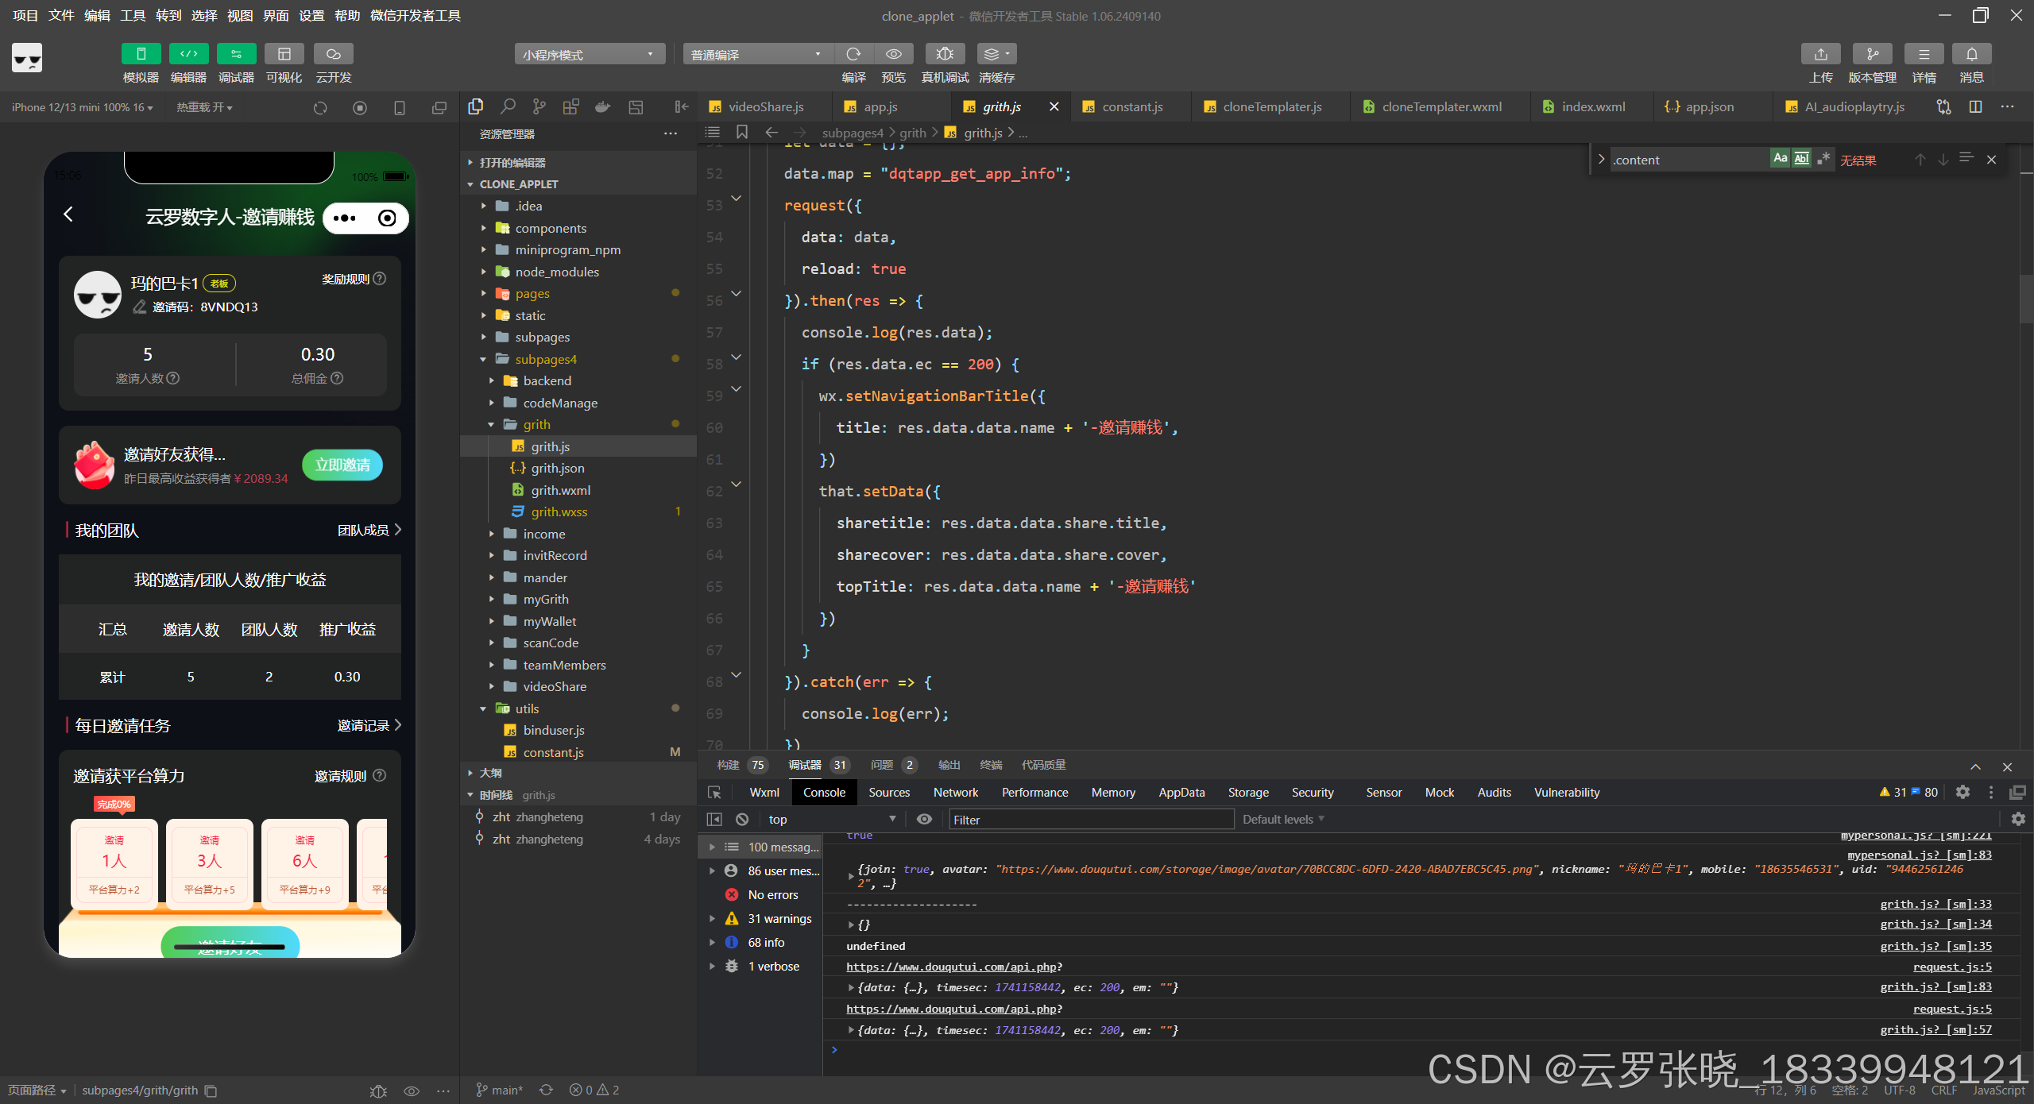Click the invite-now button in the simulator
The image size is (2034, 1104).
click(342, 465)
